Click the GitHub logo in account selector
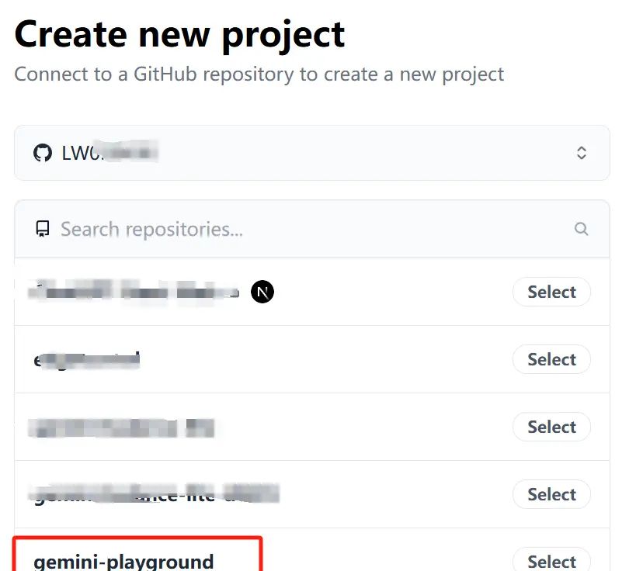Image resolution: width=636 pixels, height=571 pixels. [43, 153]
